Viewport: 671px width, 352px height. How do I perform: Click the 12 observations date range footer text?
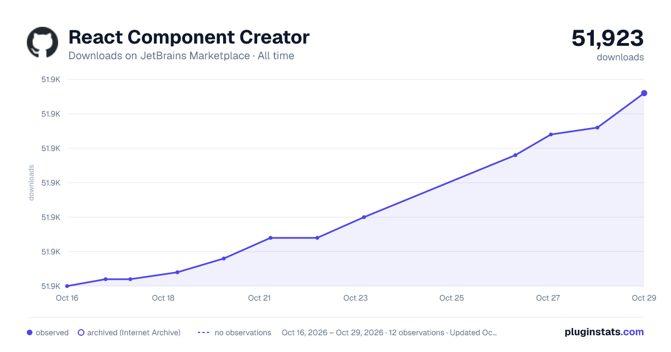pos(389,332)
